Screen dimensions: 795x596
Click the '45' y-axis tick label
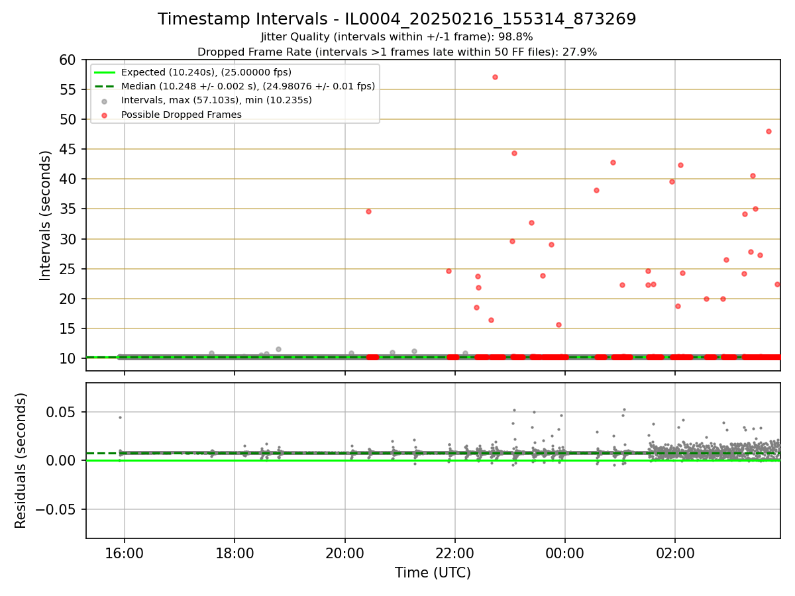[69, 149]
